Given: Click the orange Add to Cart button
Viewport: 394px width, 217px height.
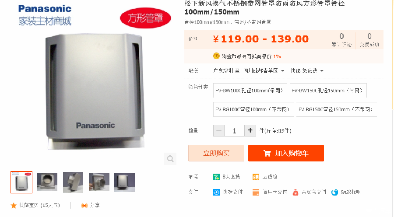Looking at the screenshot, I should click(286, 153).
